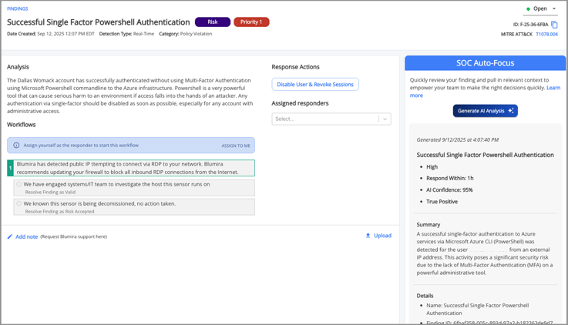This screenshot has width=568, height=325.
Task: Copy the finding ID with clipboard icon
Action: [554, 25]
